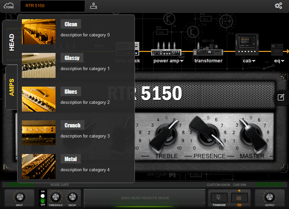
Task: Choose the Clean amp category
Action: click(71, 24)
